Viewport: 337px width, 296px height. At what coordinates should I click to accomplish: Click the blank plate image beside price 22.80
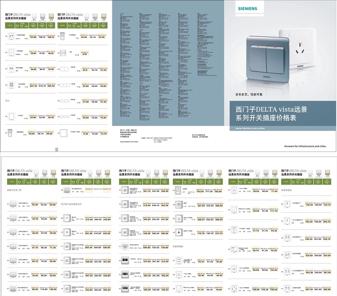tap(12, 116)
